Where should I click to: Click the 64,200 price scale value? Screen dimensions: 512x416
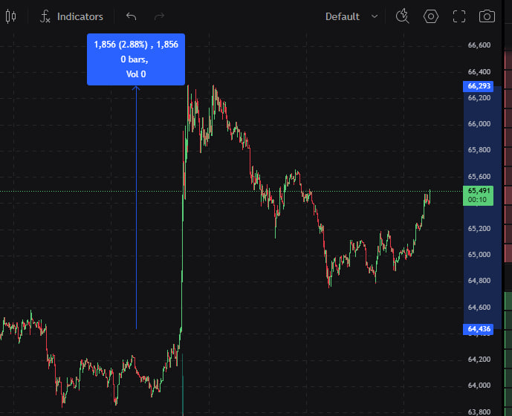[x=479, y=360]
